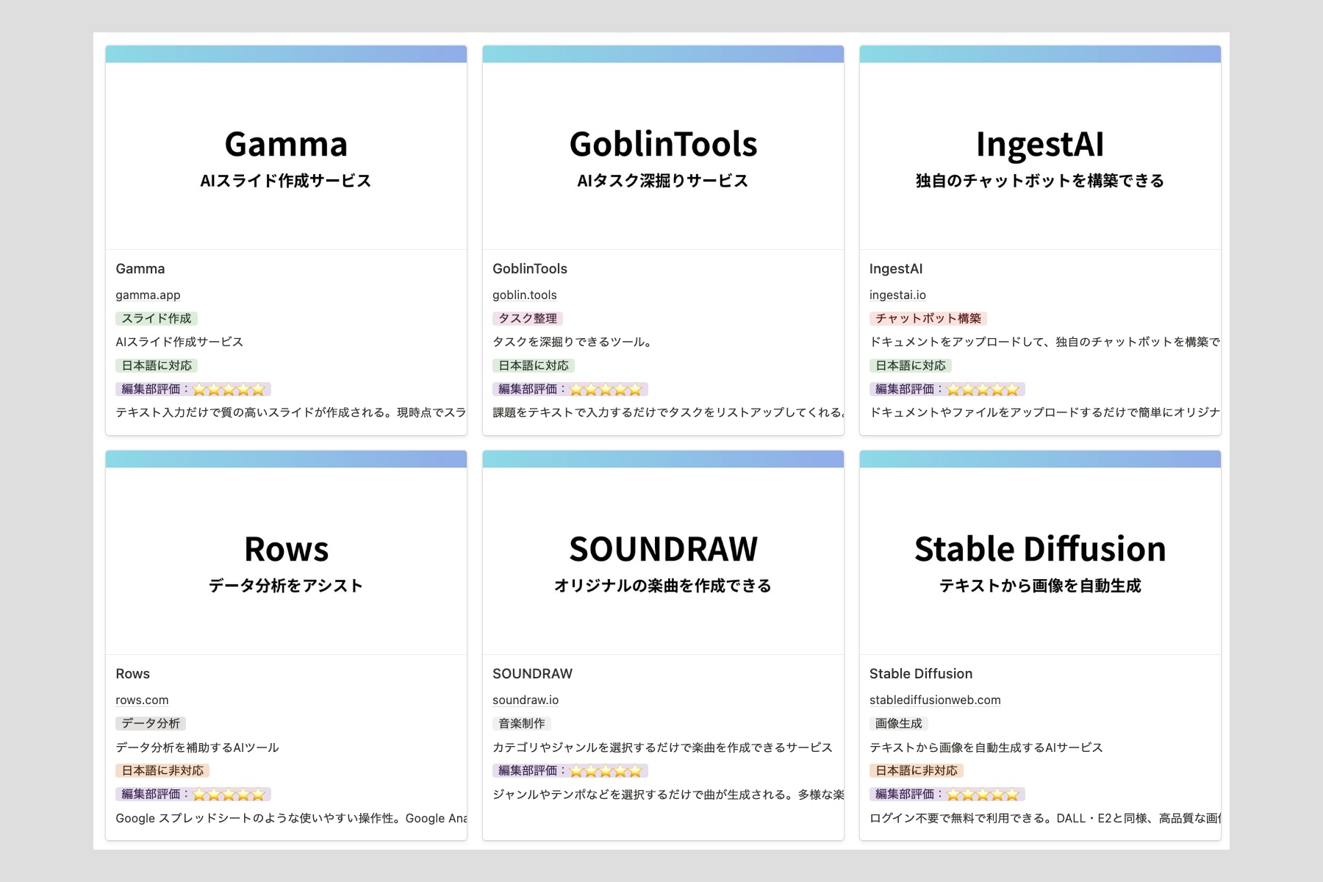Screen dimensions: 1323x882
Task: Open the Stable Diffusion card cover image
Action: point(1040,553)
